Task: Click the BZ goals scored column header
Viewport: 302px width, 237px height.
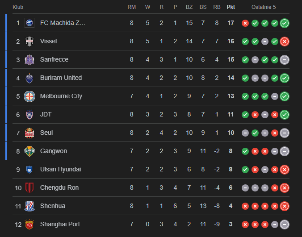Action: coord(189,7)
